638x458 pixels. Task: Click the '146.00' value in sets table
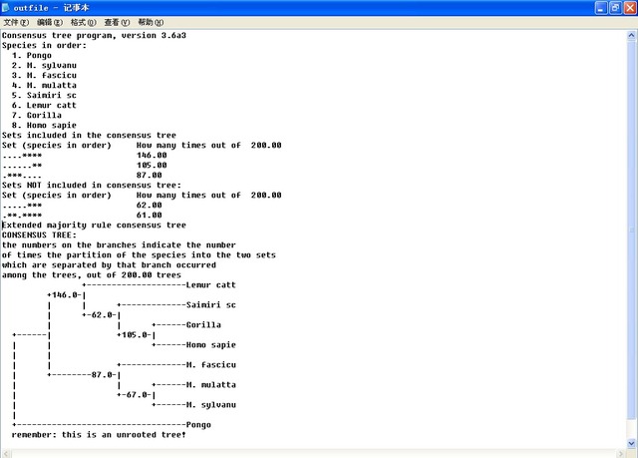(152, 156)
